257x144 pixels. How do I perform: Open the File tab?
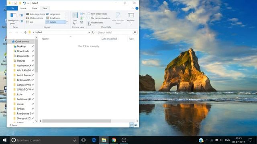pos(12,8)
